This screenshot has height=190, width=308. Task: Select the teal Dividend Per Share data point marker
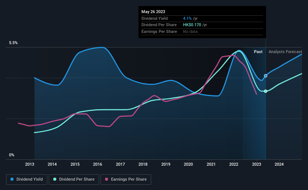tap(266, 91)
